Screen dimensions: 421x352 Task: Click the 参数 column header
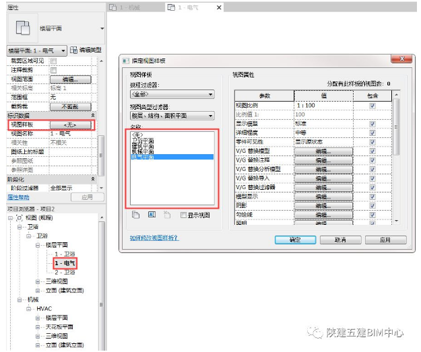point(265,96)
